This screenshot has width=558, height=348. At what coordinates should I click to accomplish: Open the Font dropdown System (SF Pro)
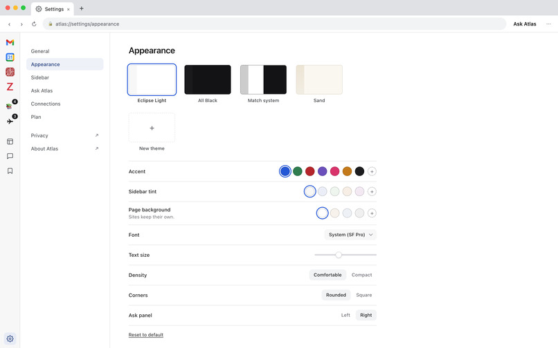(350, 235)
